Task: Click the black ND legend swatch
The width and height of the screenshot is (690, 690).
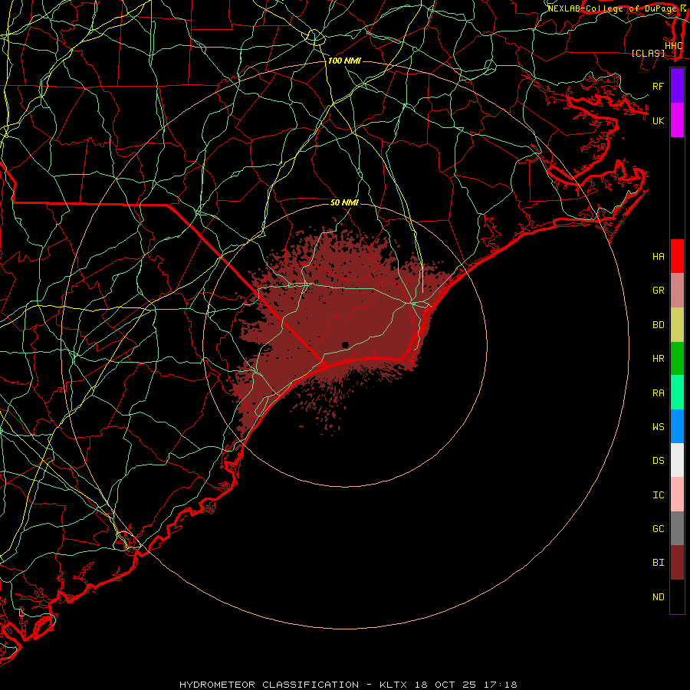Action: click(677, 596)
